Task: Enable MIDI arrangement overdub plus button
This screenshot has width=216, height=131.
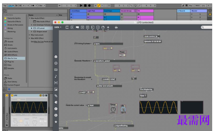Action: (x=95, y=6)
